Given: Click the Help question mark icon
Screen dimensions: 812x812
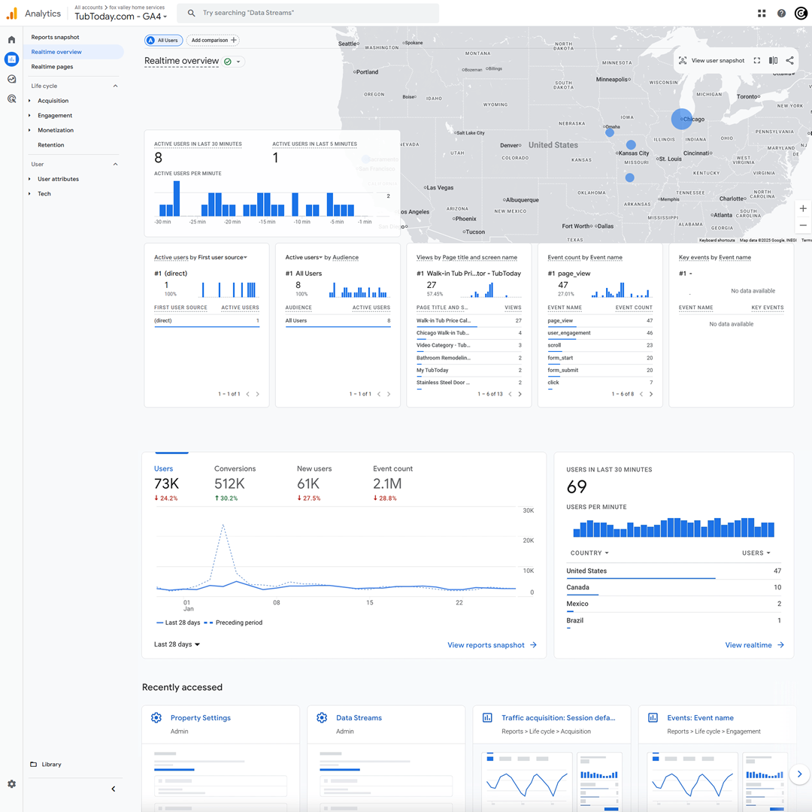Looking at the screenshot, I should pyautogui.click(x=781, y=14).
